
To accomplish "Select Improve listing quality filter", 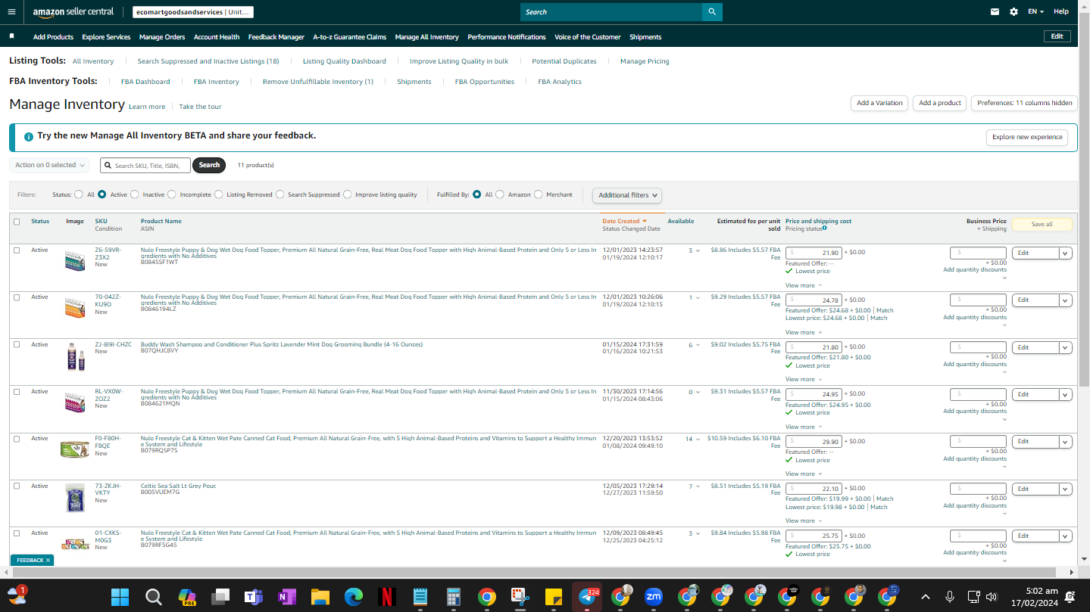I will [348, 194].
